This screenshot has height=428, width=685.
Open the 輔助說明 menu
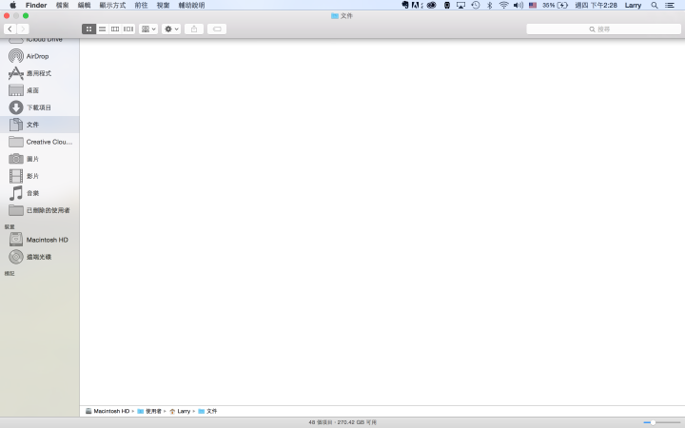(x=192, y=6)
